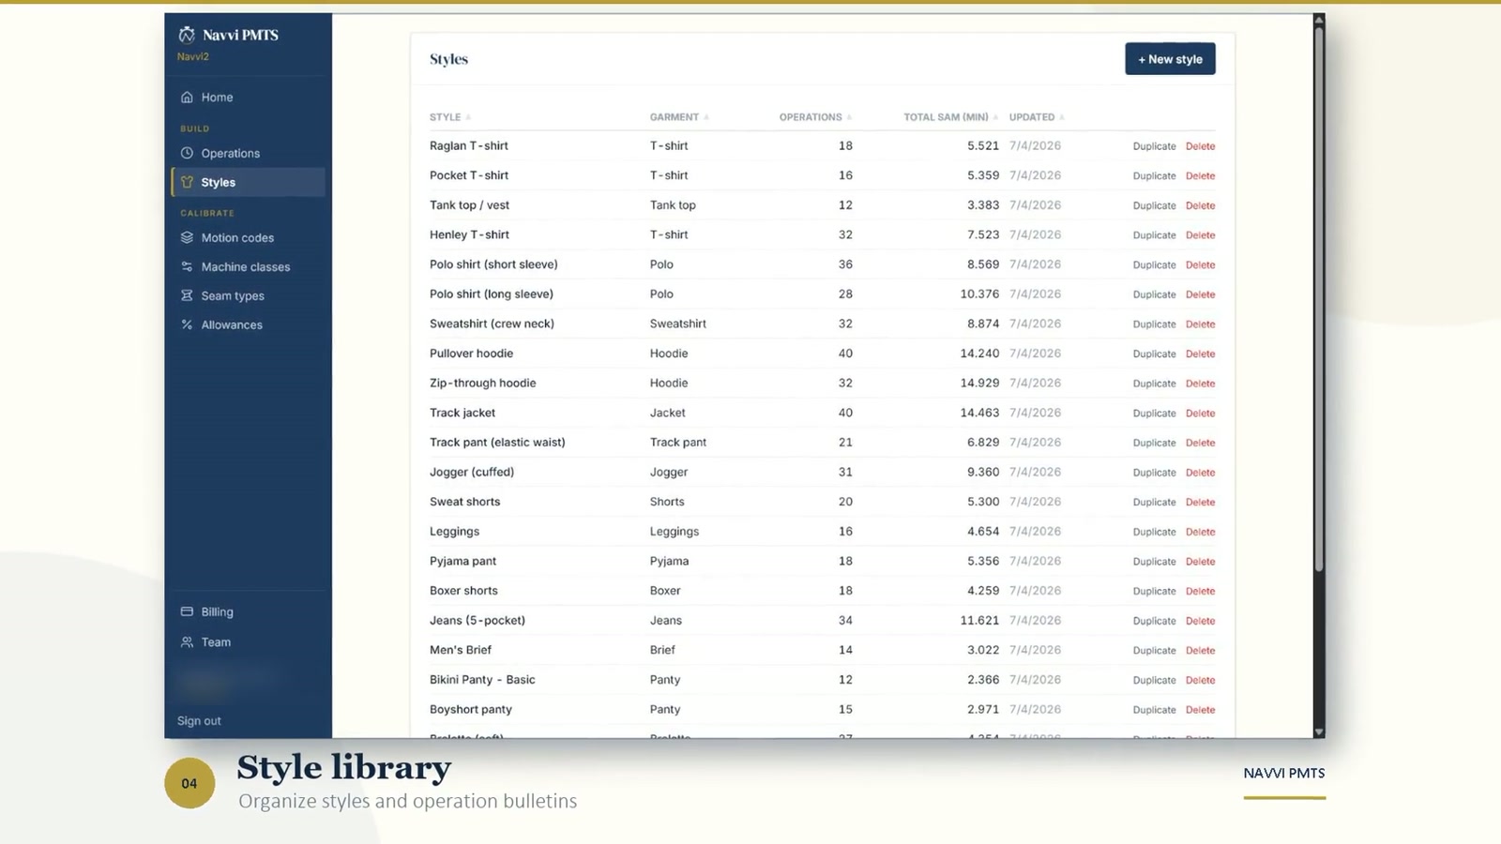Create a new style with + New style
The height and width of the screenshot is (844, 1501).
point(1170,59)
